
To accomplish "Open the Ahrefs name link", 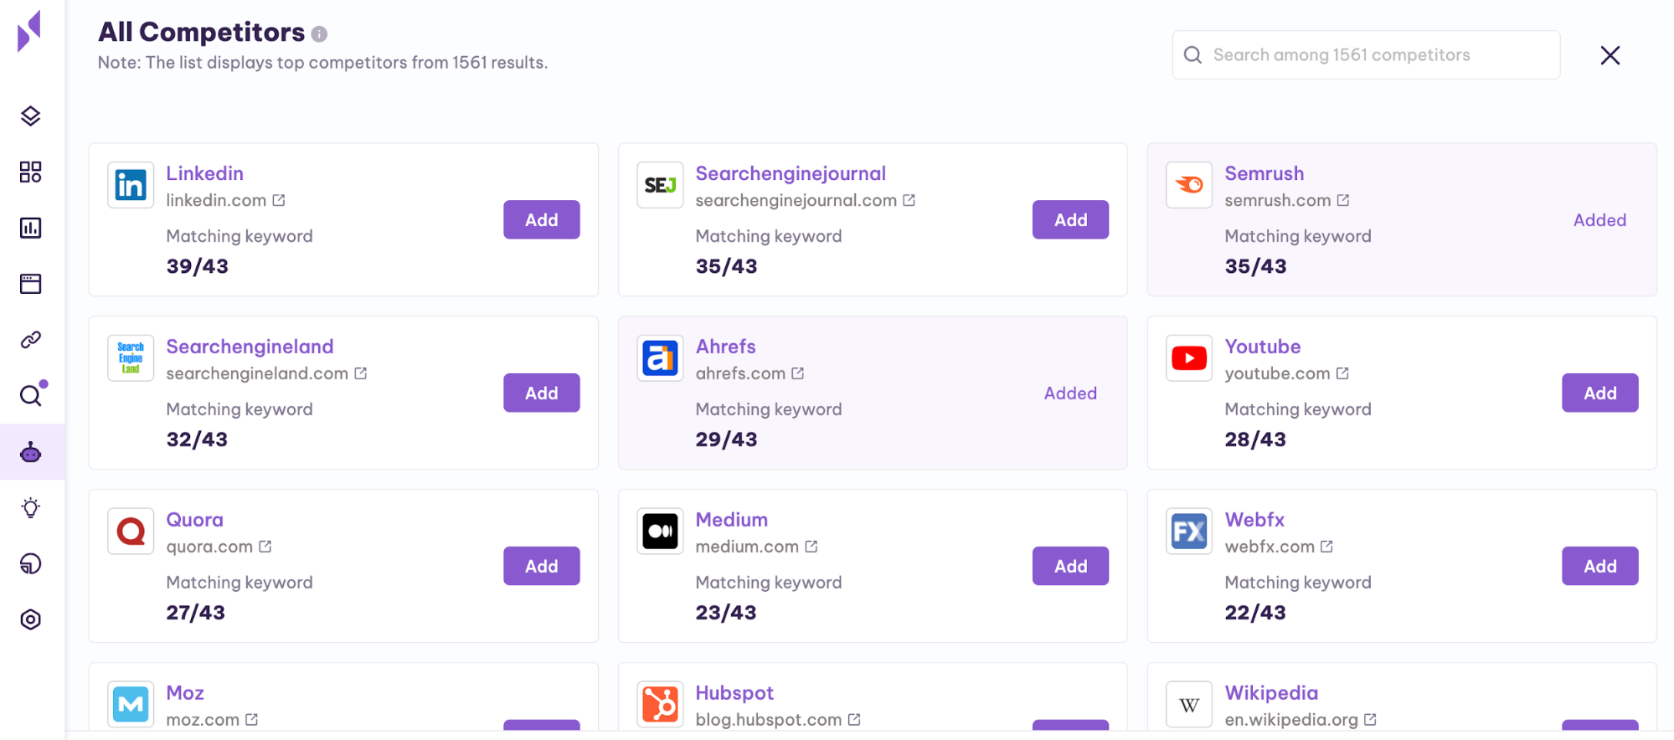I will tap(726, 347).
